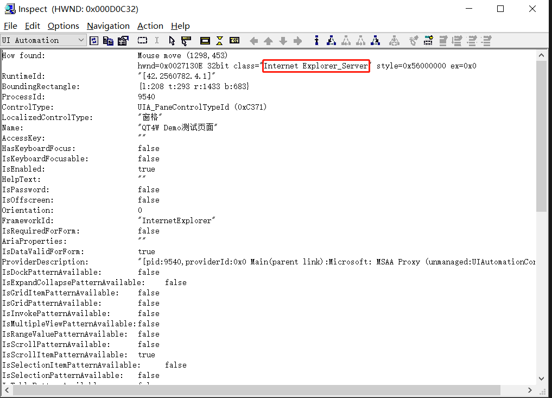
Task: Toggle Watch Focus dashed-rectangle icon
Action: 142,41
